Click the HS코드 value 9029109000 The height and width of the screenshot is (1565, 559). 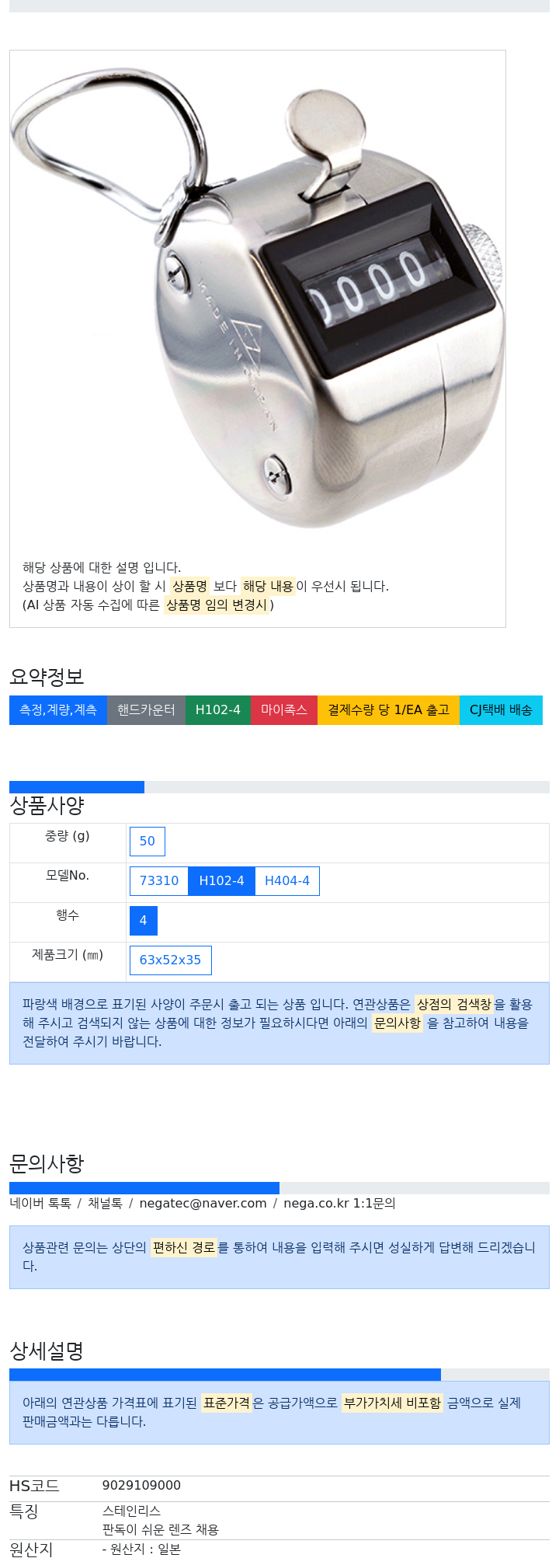click(x=141, y=1485)
